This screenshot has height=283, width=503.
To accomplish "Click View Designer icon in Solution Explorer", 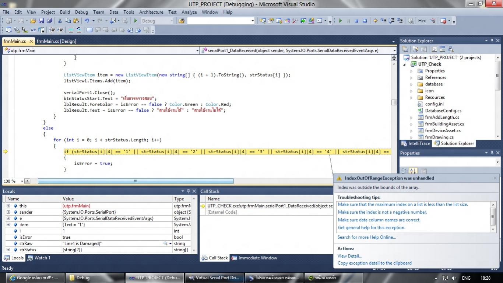I will pos(442,49).
